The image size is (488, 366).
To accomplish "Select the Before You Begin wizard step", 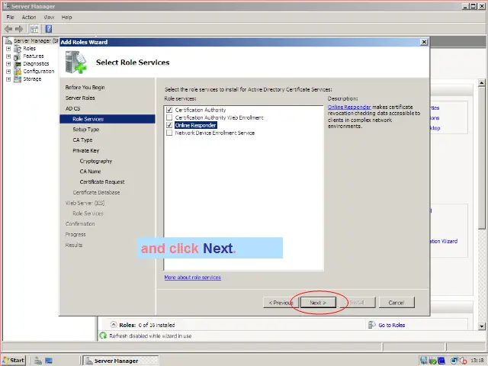I will [85, 88].
